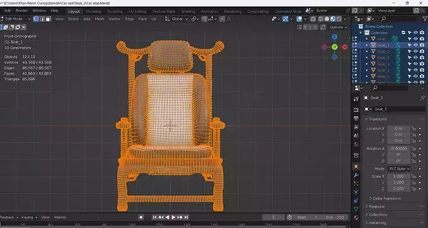
Task: Switch to the Shading workspace tab
Action: (188, 11)
